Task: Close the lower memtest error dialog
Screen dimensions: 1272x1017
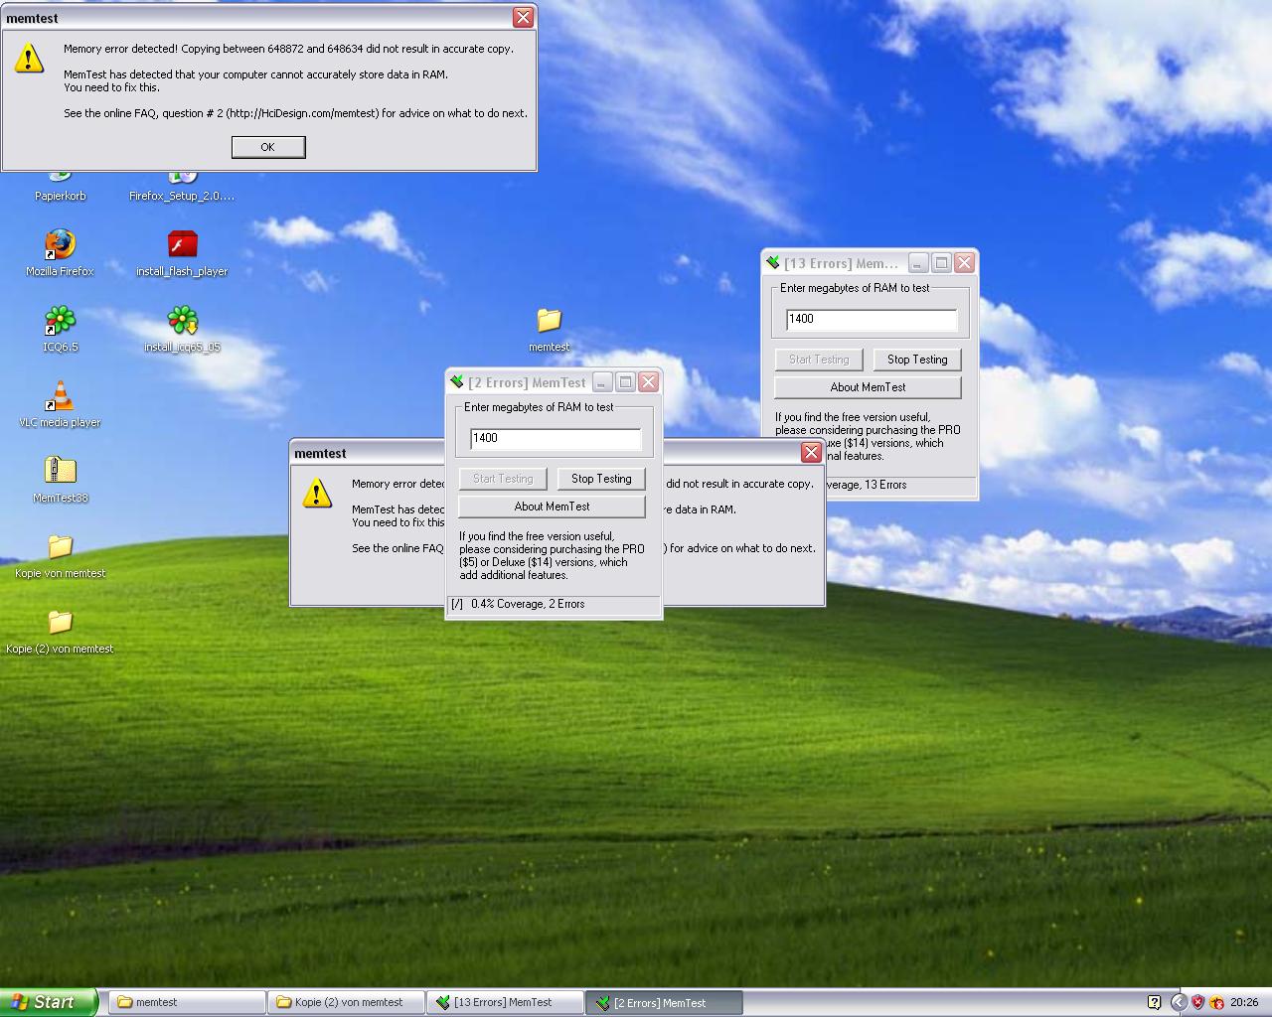Action: [x=811, y=453]
